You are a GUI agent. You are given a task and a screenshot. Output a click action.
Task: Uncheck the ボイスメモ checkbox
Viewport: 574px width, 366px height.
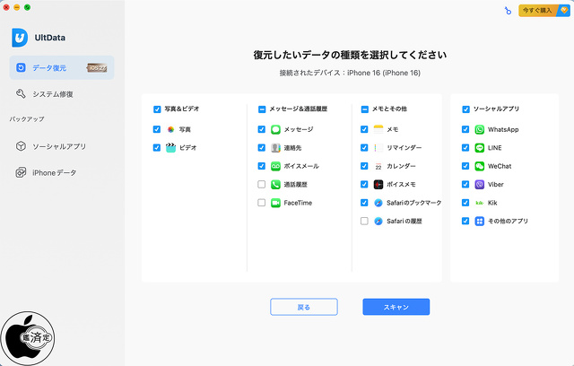[x=364, y=184]
